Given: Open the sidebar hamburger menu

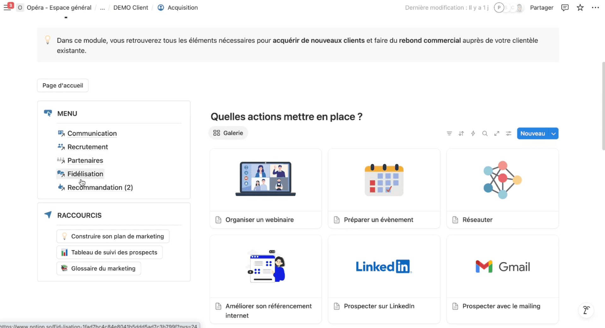Looking at the screenshot, I should point(7,8).
